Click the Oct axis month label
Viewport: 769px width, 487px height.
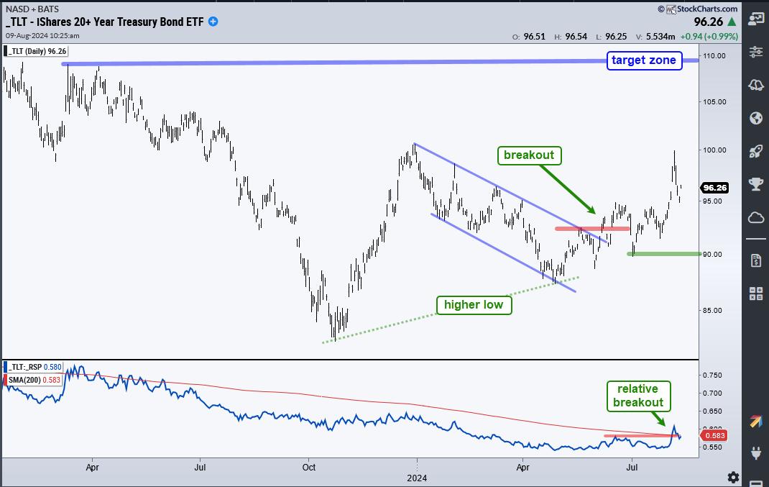coord(309,467)
